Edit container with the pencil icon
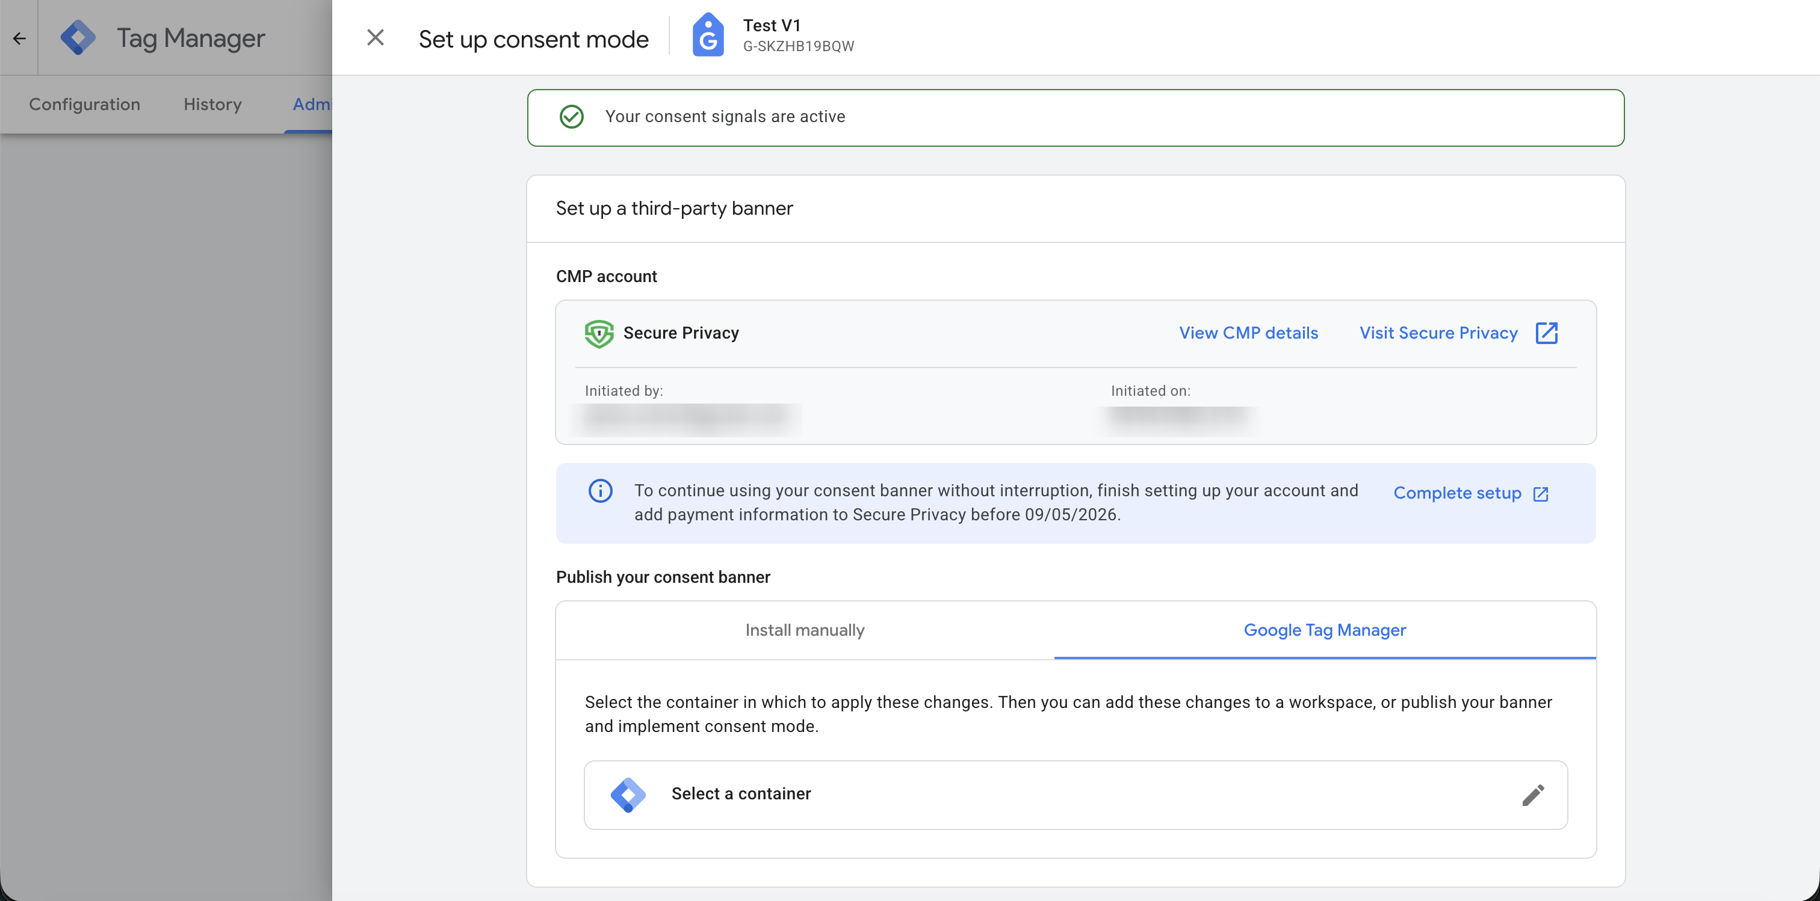Viewport: 1820px width, 901px height. tap(1532, 795)
